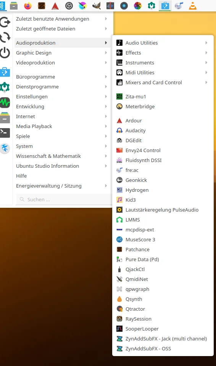
Task: Open VLC media player cone icon
Action: 193,6
